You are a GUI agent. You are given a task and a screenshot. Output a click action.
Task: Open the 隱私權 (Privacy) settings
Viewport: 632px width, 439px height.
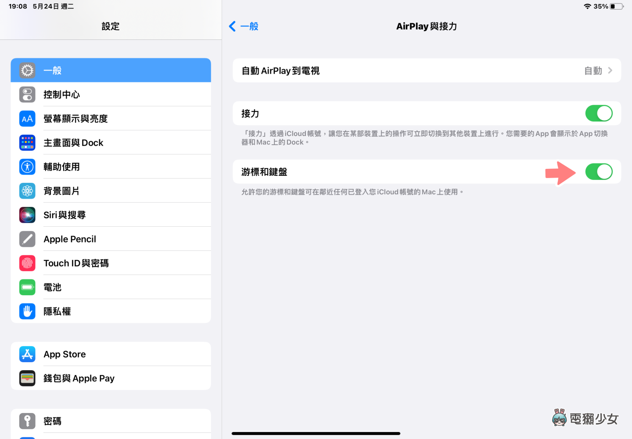pos(111,311)
